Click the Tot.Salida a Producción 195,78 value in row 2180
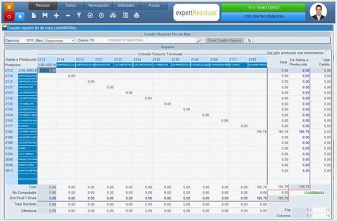Screen dimensions: 337x221 pos(304,131)
